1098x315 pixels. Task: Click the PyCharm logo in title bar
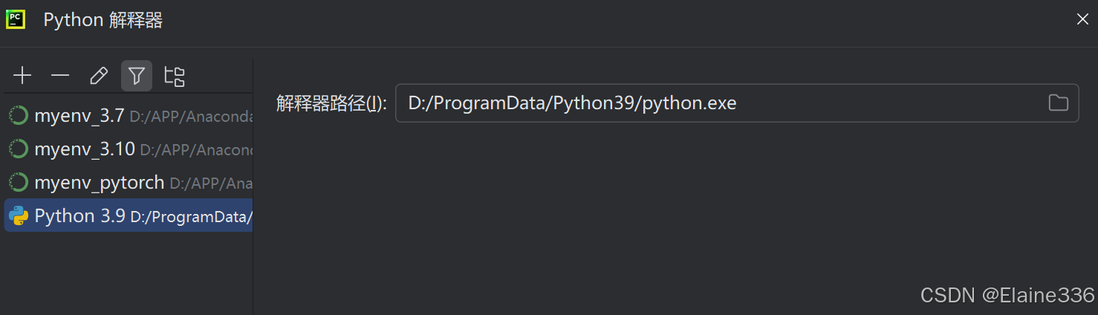(x=16, y=19)
